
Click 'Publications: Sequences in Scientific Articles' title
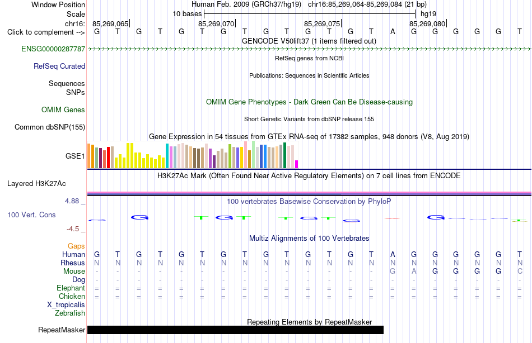coord(309,75)
